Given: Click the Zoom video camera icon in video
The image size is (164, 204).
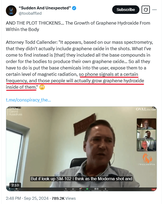Looking at the screenshot, I should tap(17, 189).
